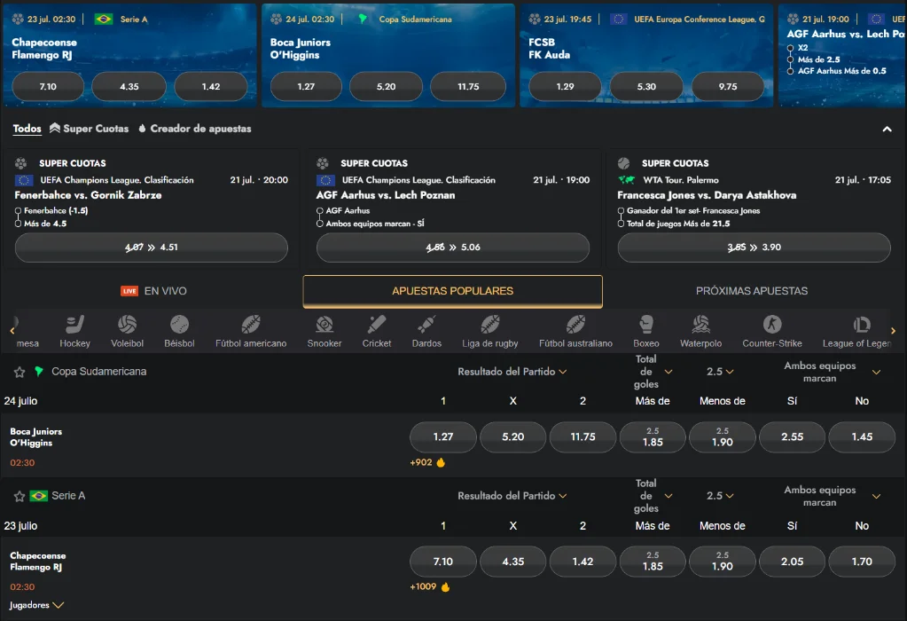This screenshot has height=621, width=907.
Task: Open the 2.5 line dropdown for Serie A
Action: tap(720, 496)
